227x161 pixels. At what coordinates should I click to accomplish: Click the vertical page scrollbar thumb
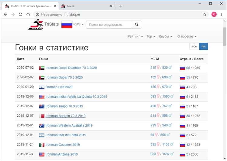coord(225,37)
